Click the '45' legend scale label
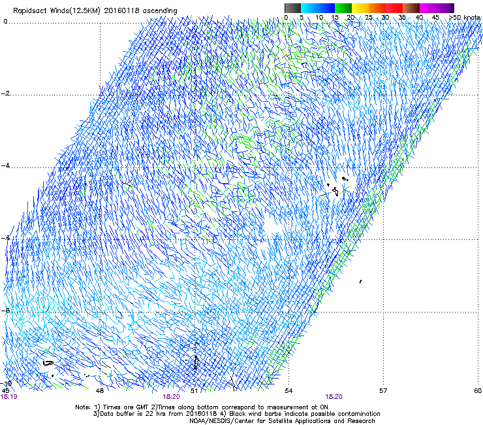The width and height of the screenshot is (483, 425). 435,18
